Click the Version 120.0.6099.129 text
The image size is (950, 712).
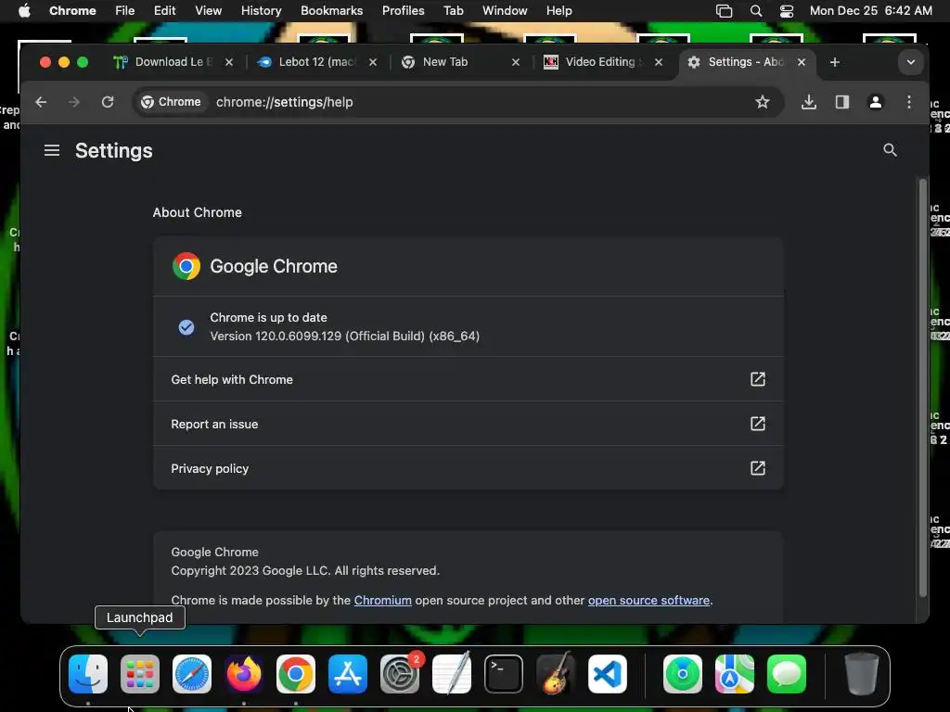pyautogui.click(x=345, y=336)
